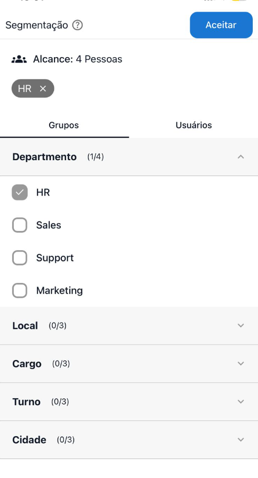
Task: Switch to the Usuários tab
Action: tap(193, 125)
